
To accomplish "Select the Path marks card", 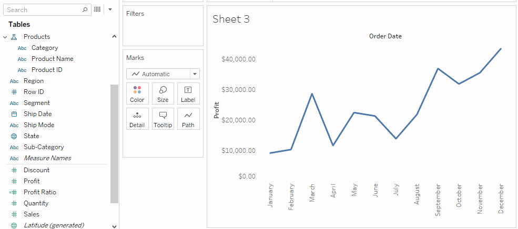I will click(x=188, y=119).
